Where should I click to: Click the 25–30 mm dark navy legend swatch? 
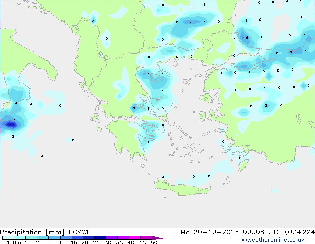click(x=100, y=238)
